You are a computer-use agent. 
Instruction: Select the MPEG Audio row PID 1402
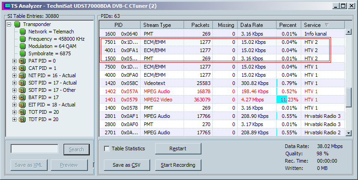coord(222,91)
